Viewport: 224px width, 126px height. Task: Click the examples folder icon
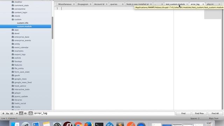pos(13,51)
